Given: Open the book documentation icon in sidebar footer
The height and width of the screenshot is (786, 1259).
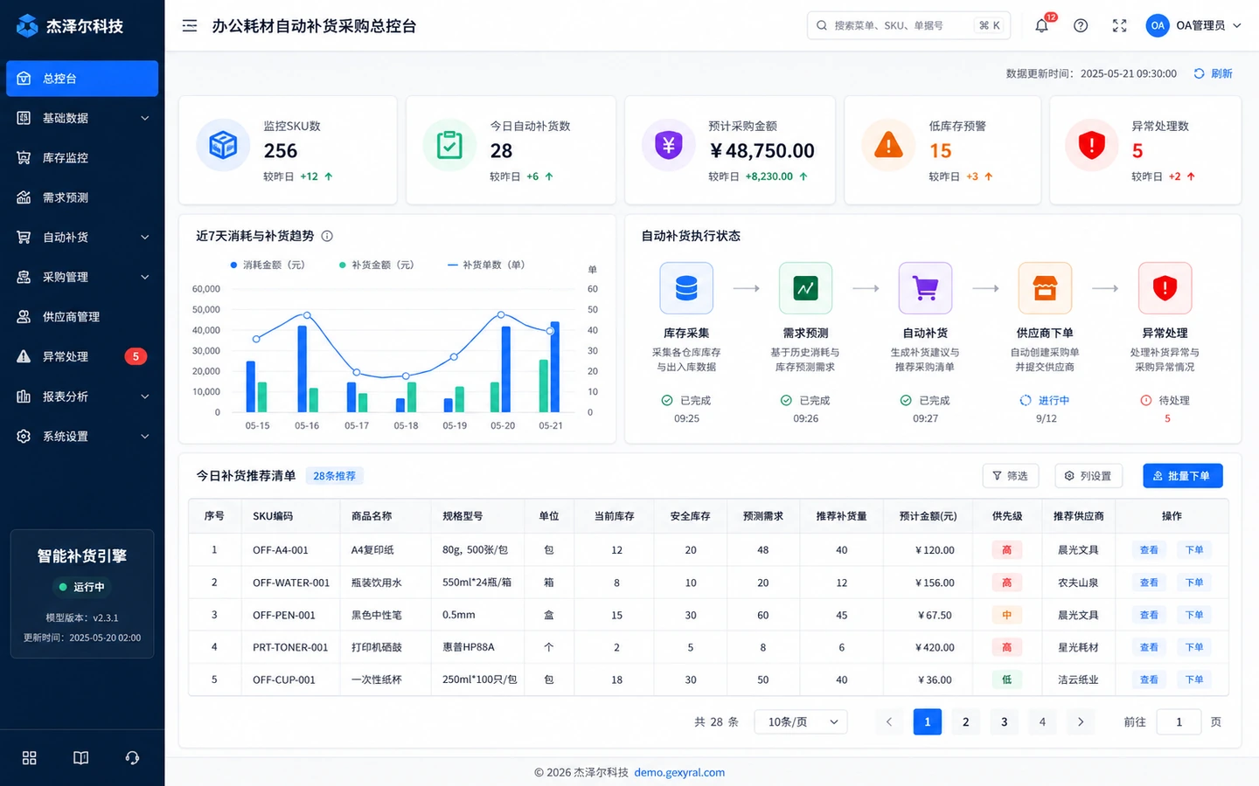Looking at the screenshot, I should tap(80, 758).
